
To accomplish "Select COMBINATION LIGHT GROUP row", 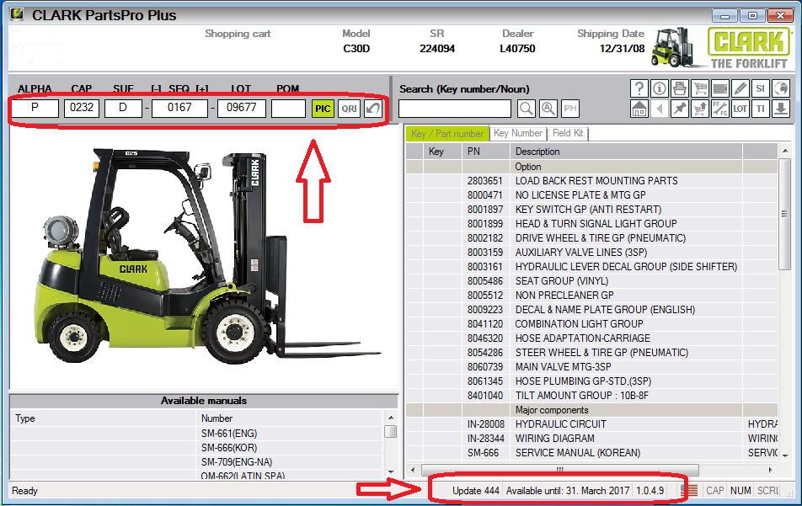I will 591,324.
